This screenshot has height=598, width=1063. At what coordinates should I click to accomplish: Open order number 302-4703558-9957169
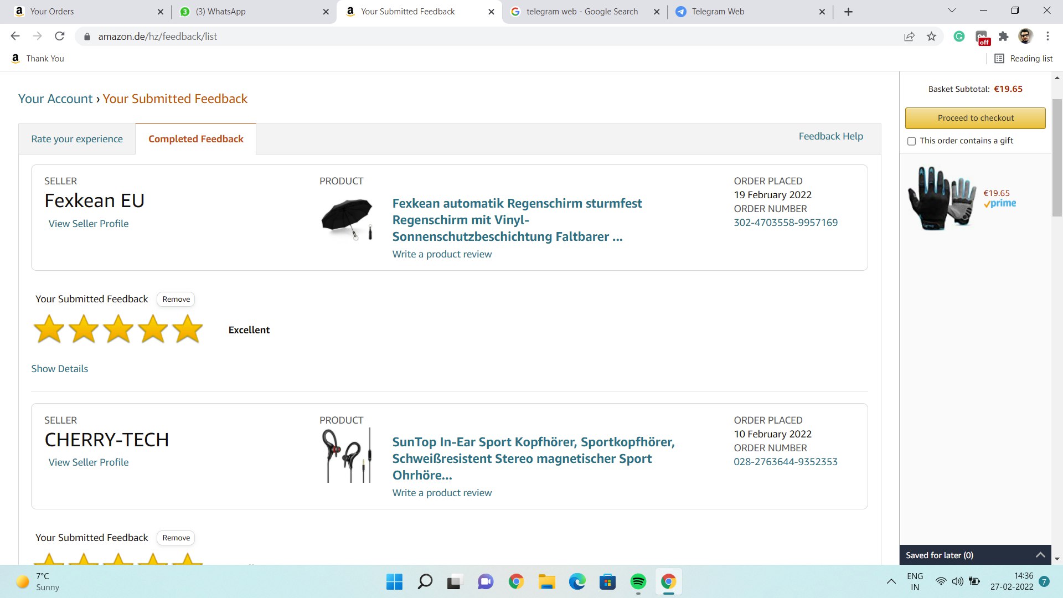785,223
